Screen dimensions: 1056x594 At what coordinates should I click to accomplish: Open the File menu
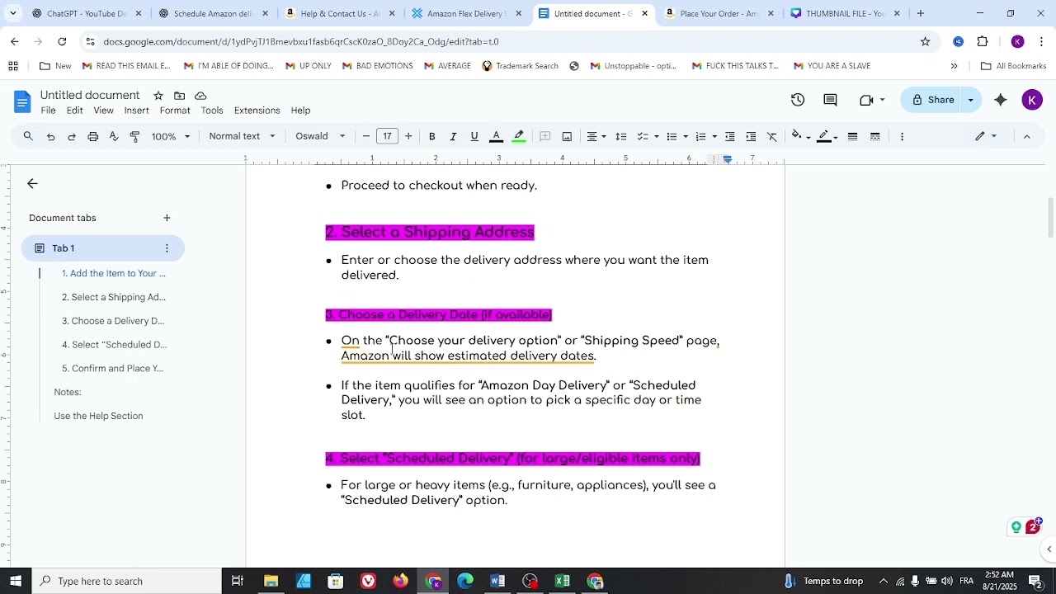49,111
